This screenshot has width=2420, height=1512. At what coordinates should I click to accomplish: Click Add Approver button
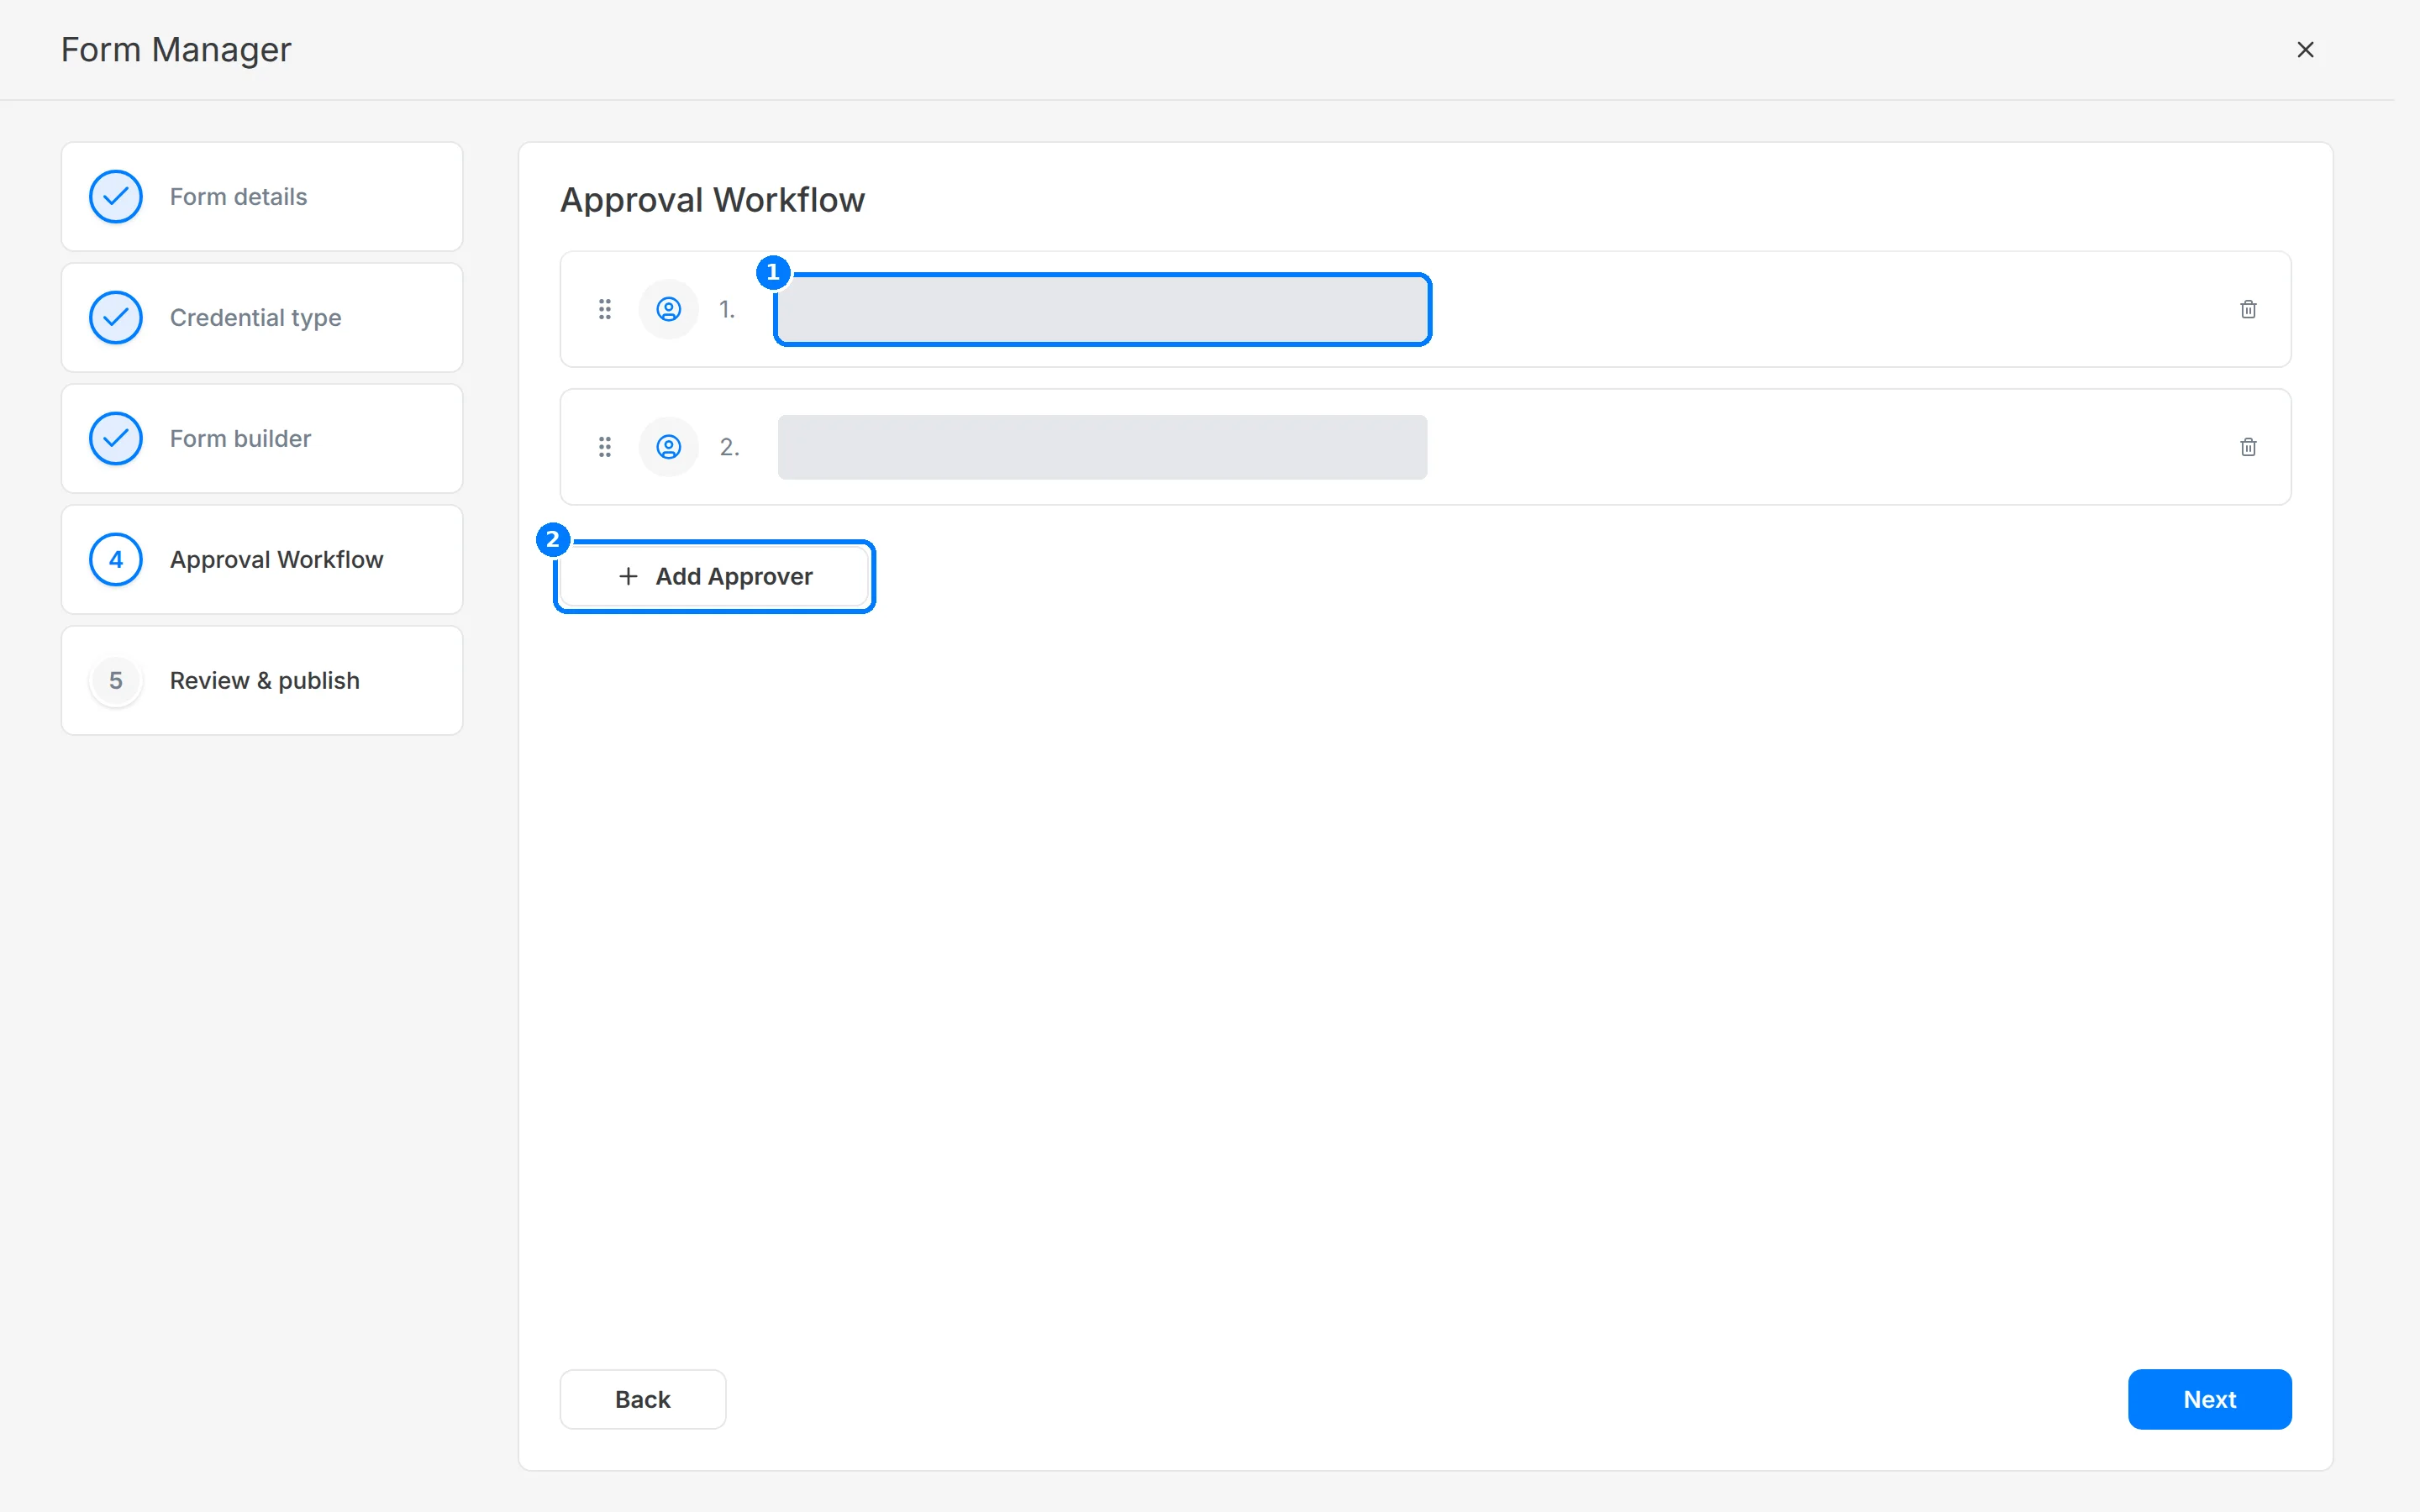click(714, 577)
